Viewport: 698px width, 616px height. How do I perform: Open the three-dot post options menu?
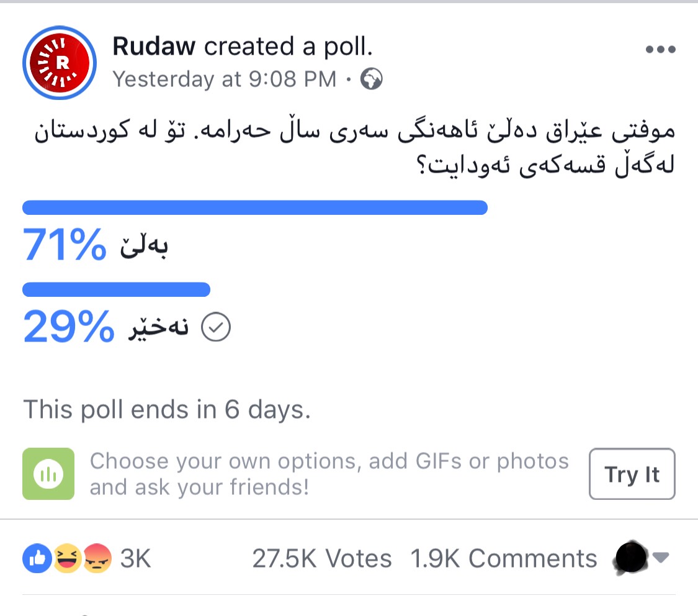coord(660,50)
